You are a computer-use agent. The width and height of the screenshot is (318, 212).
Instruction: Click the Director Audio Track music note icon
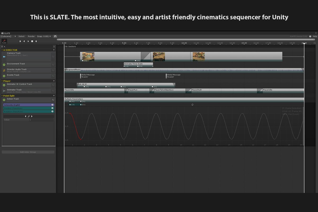tap(4, 70)
